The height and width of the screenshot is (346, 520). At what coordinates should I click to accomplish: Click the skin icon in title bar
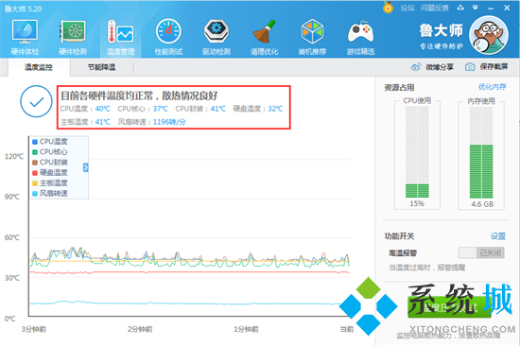click(x=460, y=8)
